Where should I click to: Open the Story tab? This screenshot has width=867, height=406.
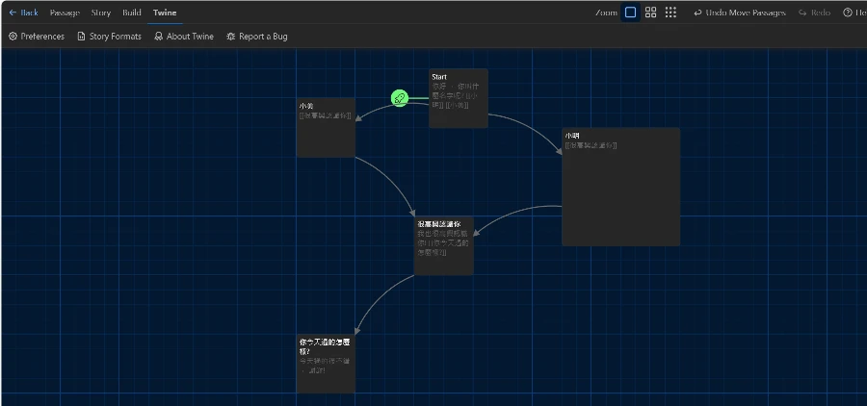coord(101,13)
